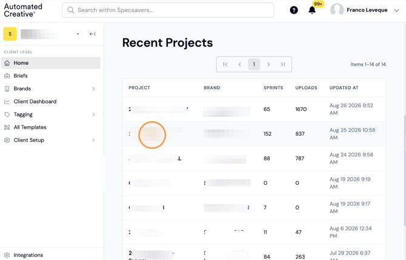This screenshot has height=260, width=406.
Task: Click the UPDATED AT column header
Action: [x=344, y=88]
